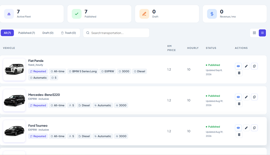This screenshot has height=155, width=270.
Task: Duplicate the Ford Tourneo entry
Action: click(254, 128)
